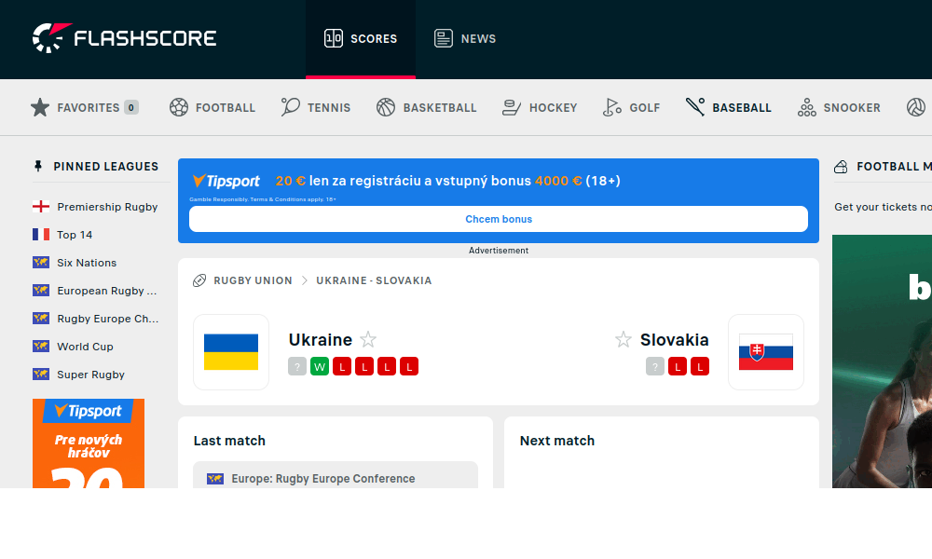Reveal Slovakia's hidden form result via question mark badge
This screenshot has height=559, width=932.
pyautogui.click(x=654, y=366)
